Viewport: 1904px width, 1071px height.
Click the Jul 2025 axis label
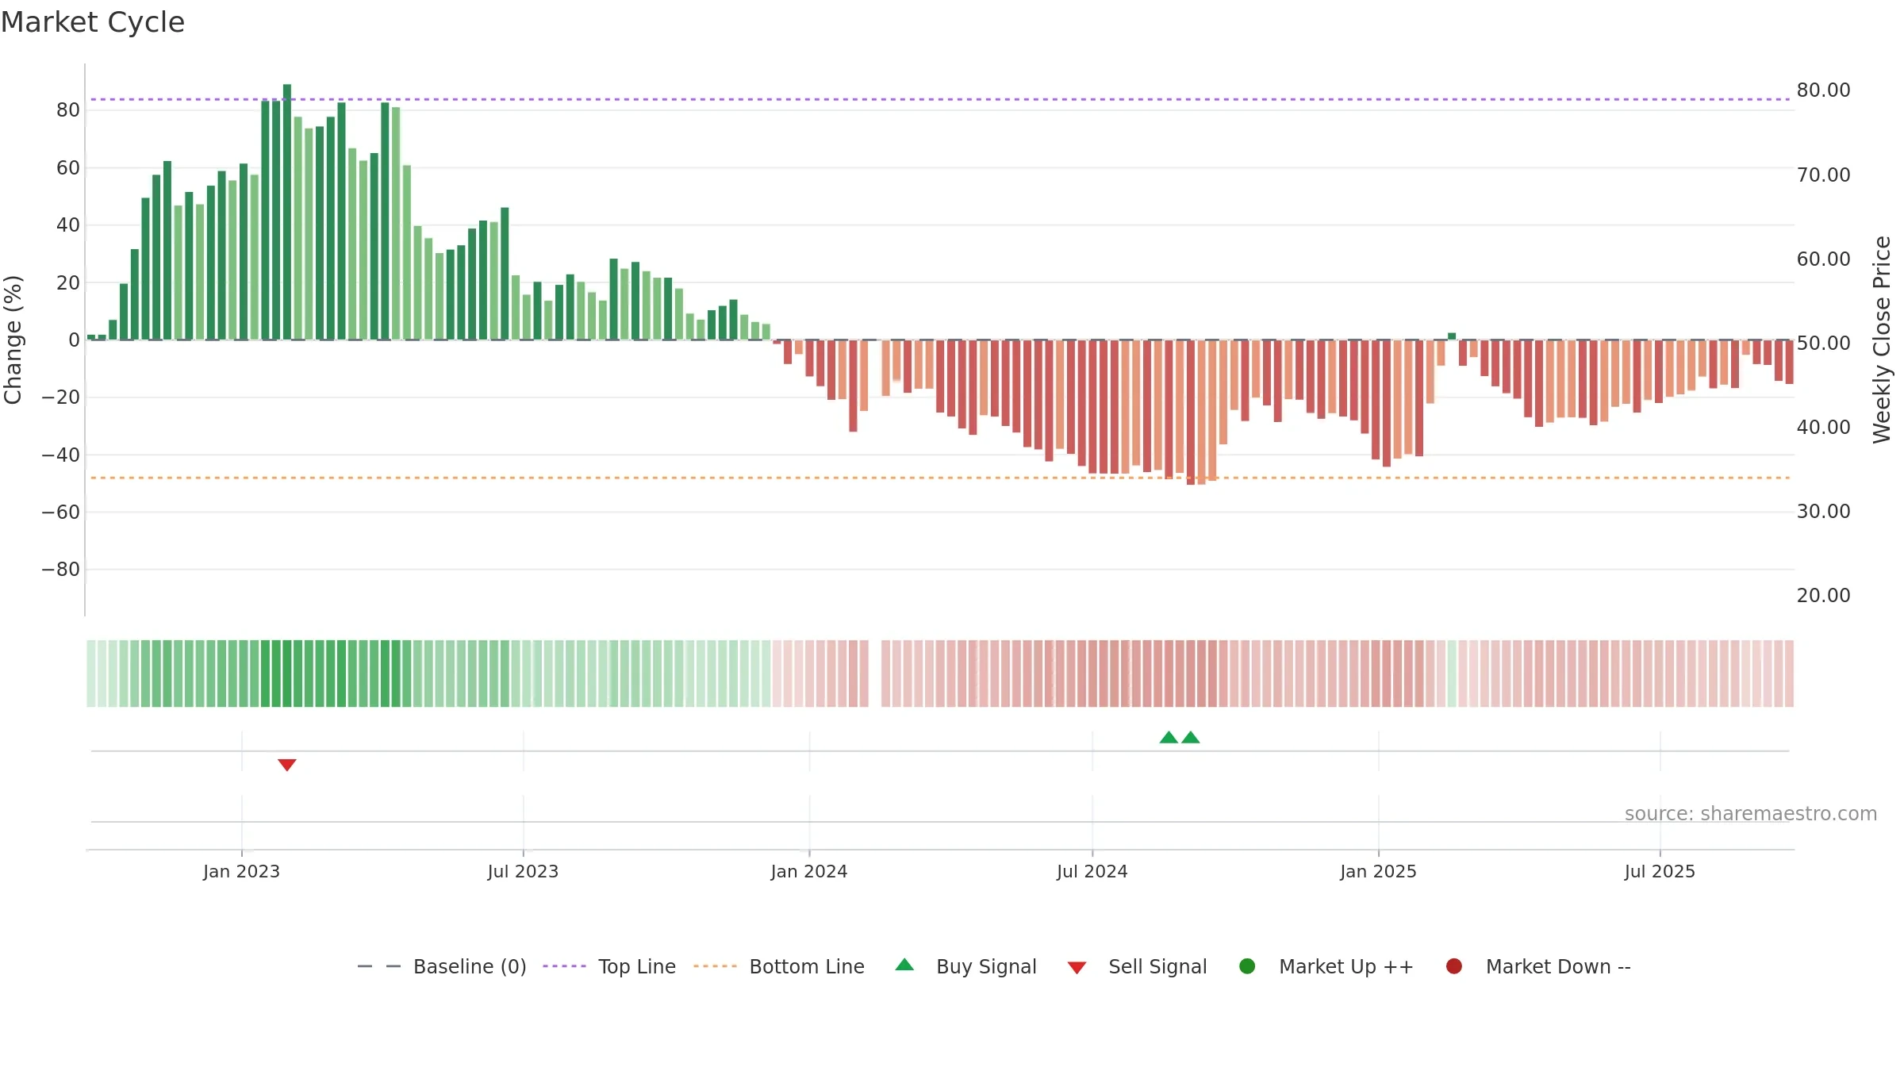(1660, 871)
